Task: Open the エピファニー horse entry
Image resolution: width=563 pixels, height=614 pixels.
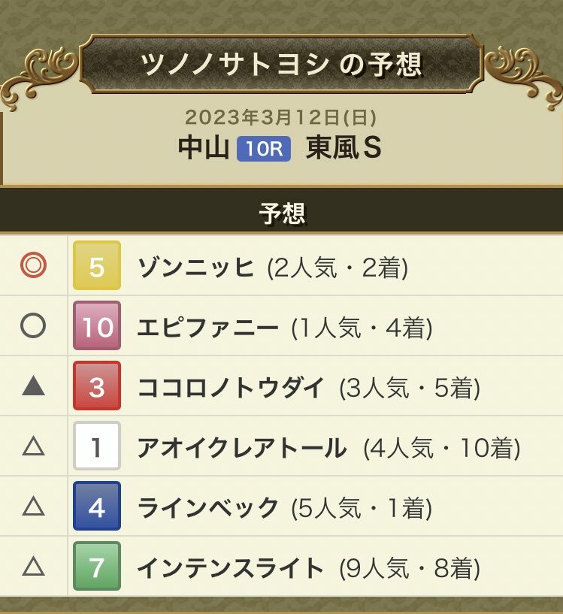Action: point(207,328)
